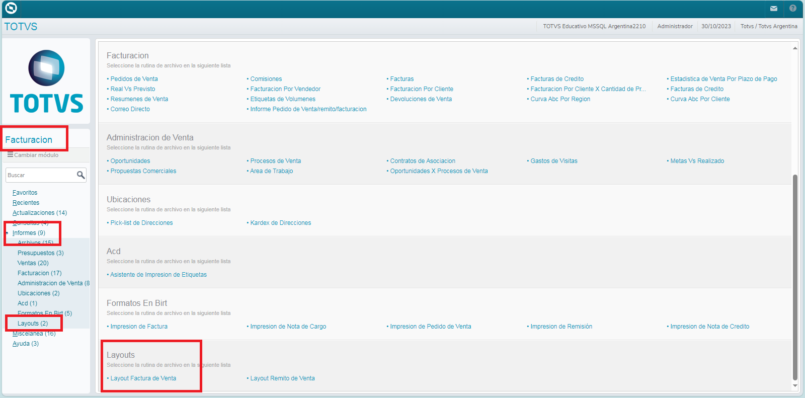Open Gastos de Visitas report
Image resolution: width=805 pixels, height=398 pixels.
click(554, 161)
